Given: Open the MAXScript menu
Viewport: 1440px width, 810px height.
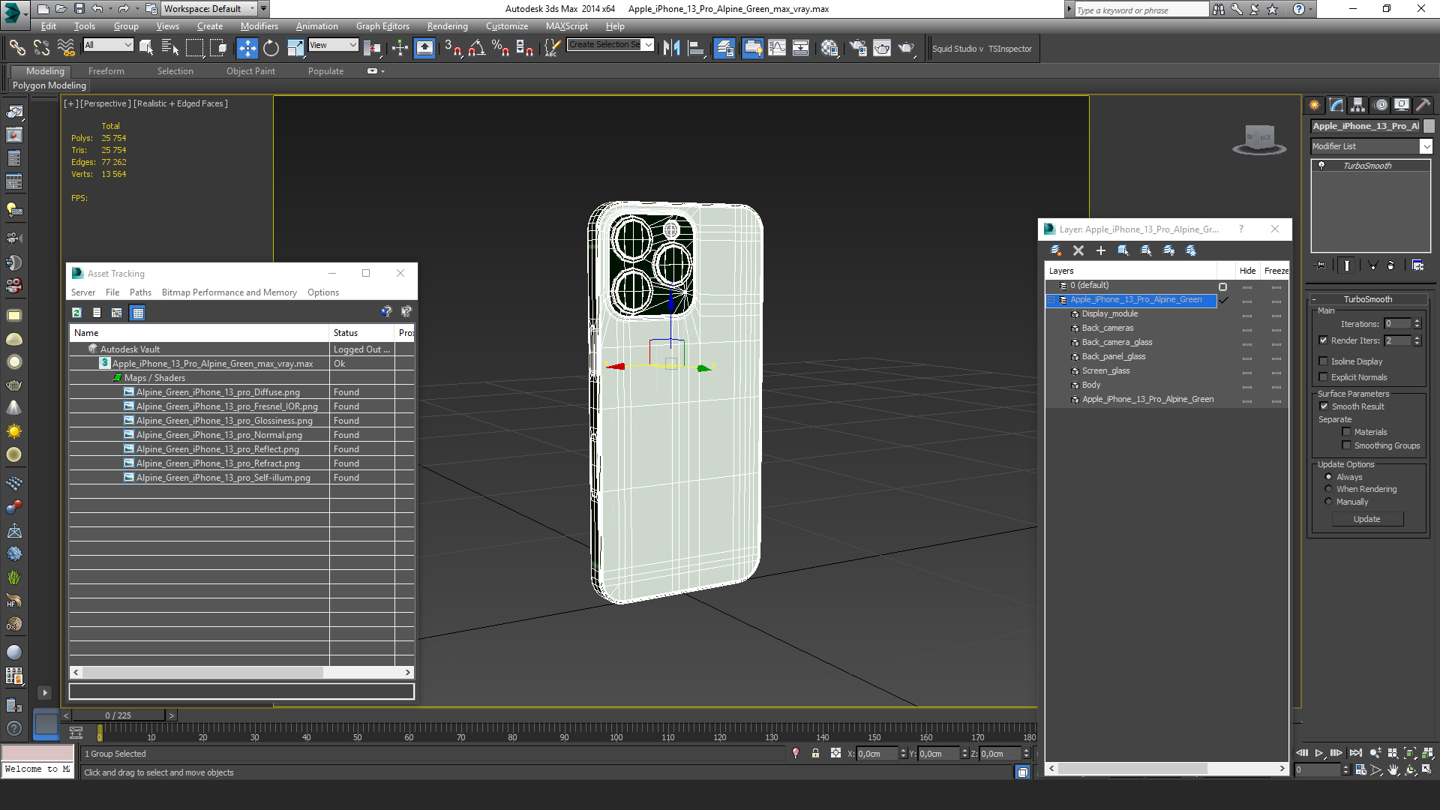Looking at the screenshot, I should [566, 26].
